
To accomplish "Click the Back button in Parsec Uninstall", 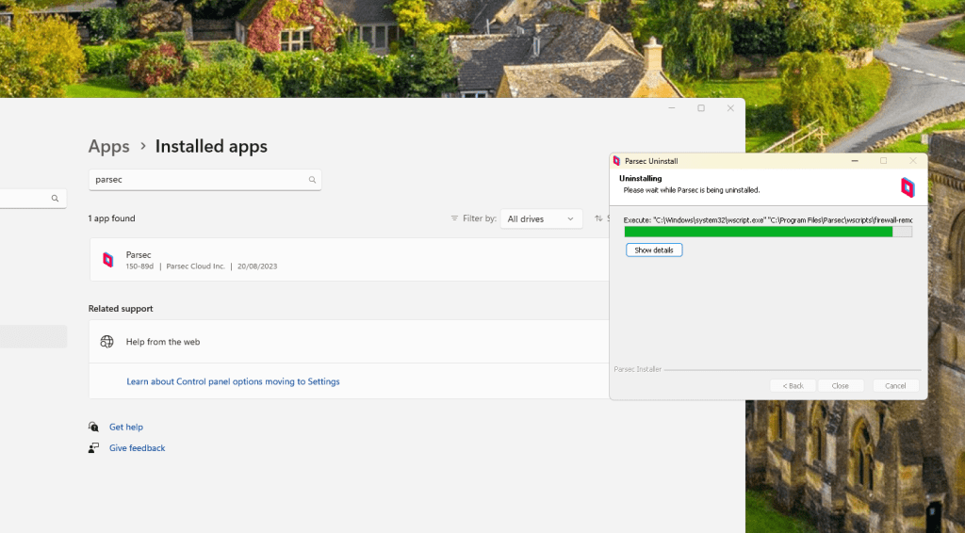I will click(x=793, y=385).
